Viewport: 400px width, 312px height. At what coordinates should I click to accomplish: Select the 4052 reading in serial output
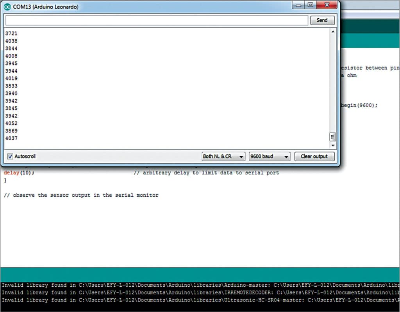pyautogui.click(x=11, y=123)
